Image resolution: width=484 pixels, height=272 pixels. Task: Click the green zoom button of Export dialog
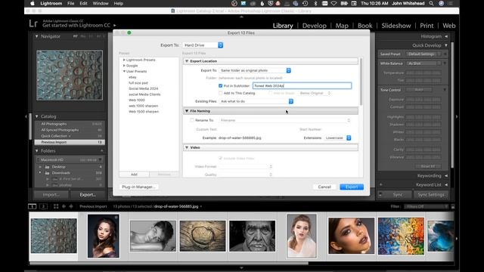pyautogui.click(x=129, y=32)
